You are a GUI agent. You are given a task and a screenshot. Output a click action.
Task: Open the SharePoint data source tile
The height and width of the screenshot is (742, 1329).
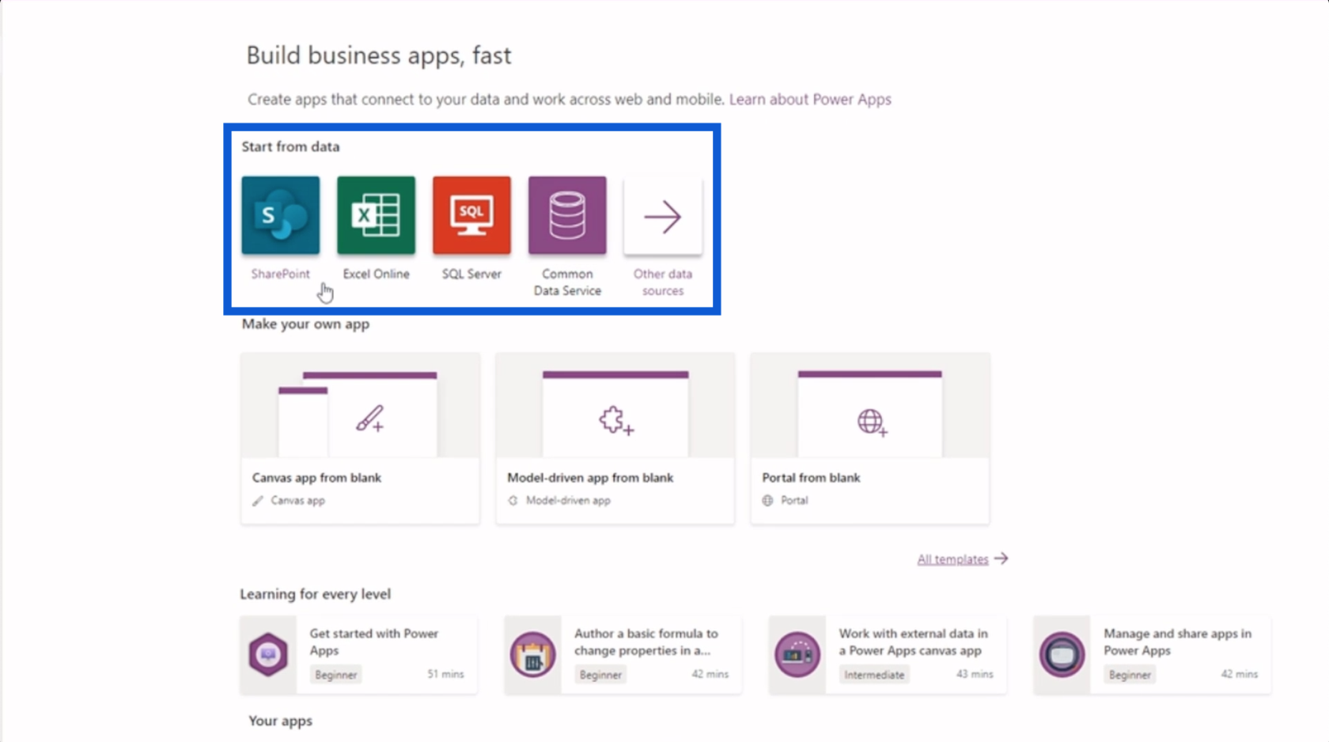point(280,215)
